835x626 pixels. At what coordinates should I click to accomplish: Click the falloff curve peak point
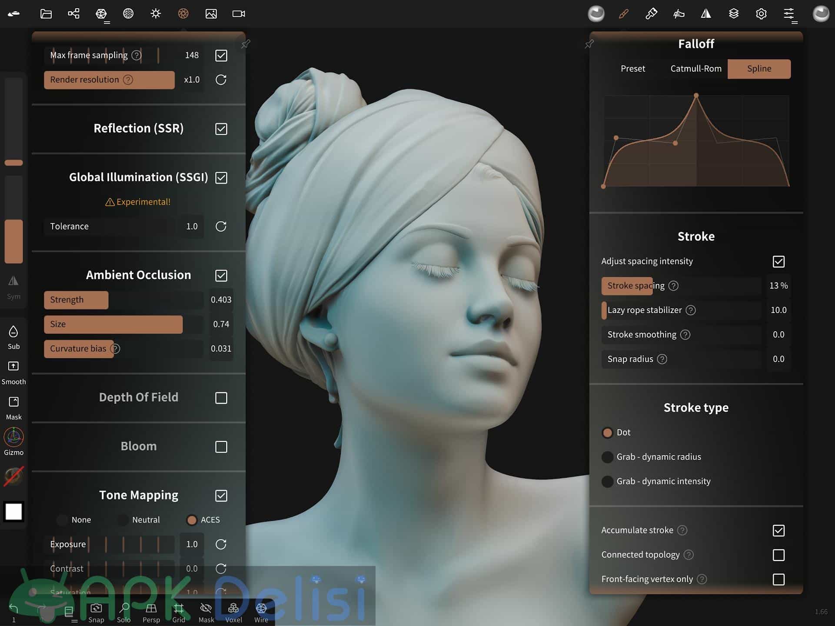click(696, 95)
